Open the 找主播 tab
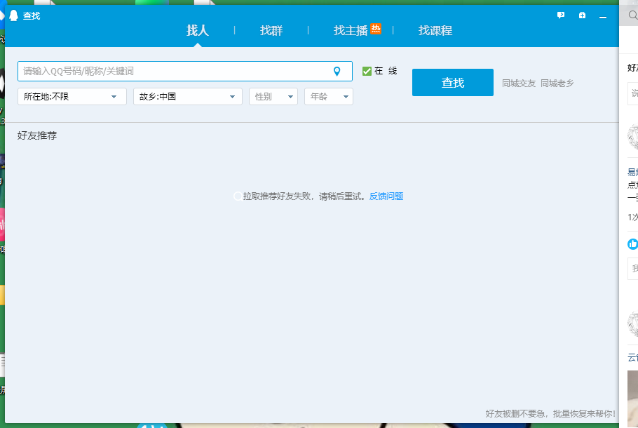The width and height of the screenshot is (638, 428). (x=351, y=31)
